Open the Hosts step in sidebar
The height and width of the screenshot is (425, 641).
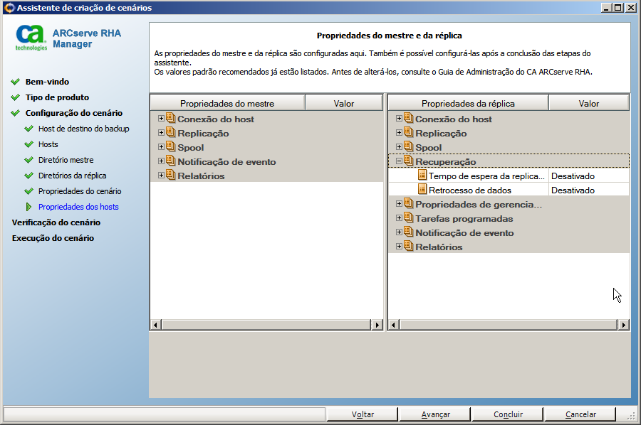pos(48,144)
